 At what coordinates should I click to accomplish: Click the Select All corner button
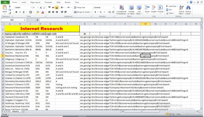(x=3, y=24)
